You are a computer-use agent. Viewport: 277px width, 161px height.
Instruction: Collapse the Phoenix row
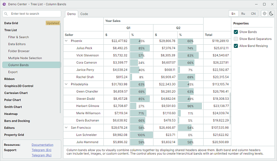coord(66,41)
